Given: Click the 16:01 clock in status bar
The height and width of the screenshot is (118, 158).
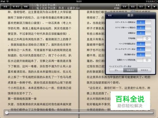Looking at the screenshot, I should pyautogui.click(x=79, y=1).
